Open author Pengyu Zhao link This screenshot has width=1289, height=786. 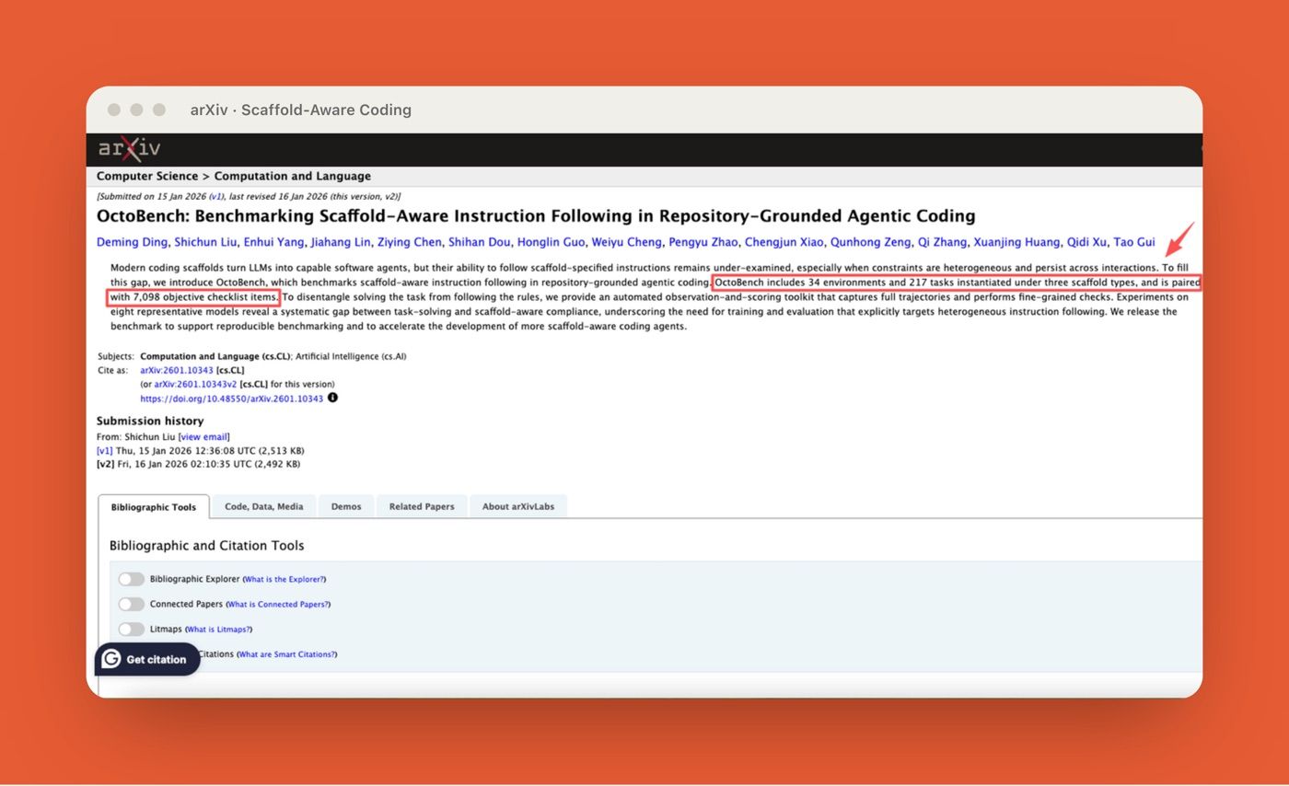[703, 242]
